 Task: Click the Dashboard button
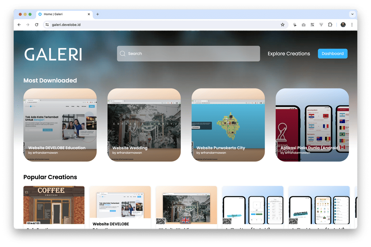click(x=332, y=53)
